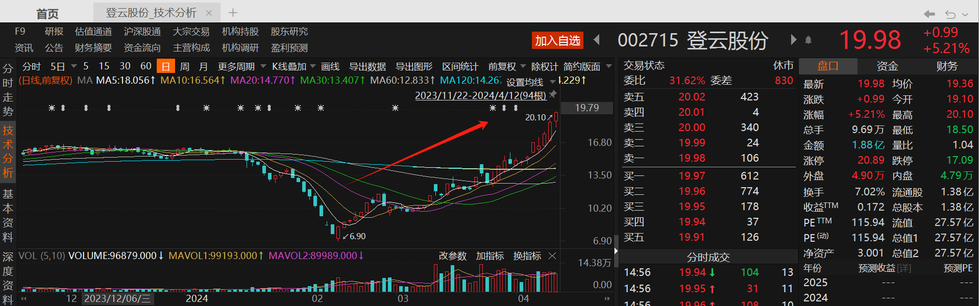Click the solid back arrow icon
The image size is (979, 306).
coord(929,14)
